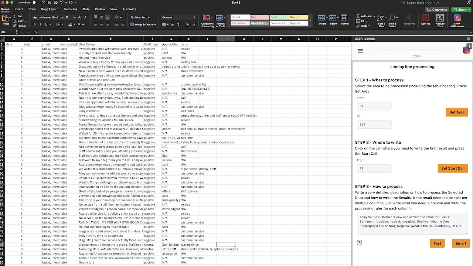Click the Paste clipboard icon
The width and height of the screenshot is (473, 266).
6,18
